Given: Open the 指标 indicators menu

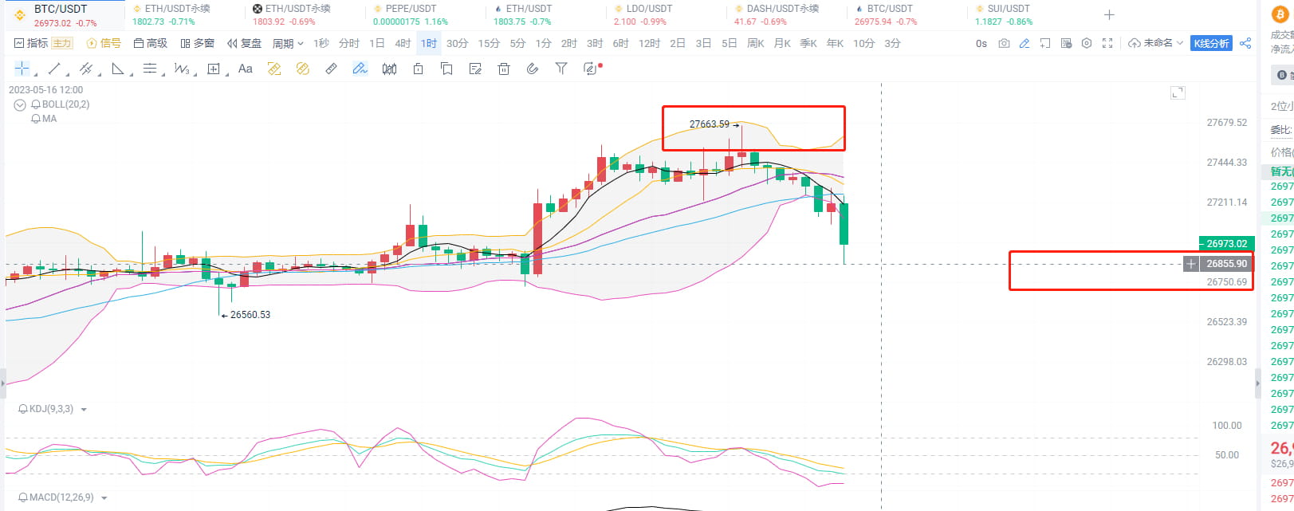Looking at the screenshot, I should point(31,43).
